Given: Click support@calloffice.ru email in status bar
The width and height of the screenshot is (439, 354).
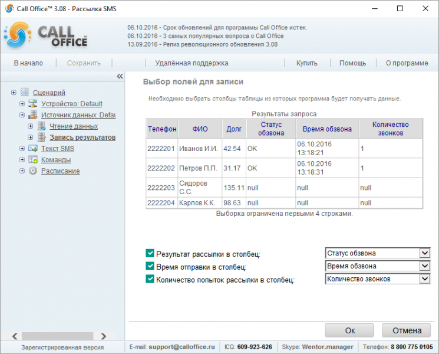Looking at the screenshot, I should point(181,347).
